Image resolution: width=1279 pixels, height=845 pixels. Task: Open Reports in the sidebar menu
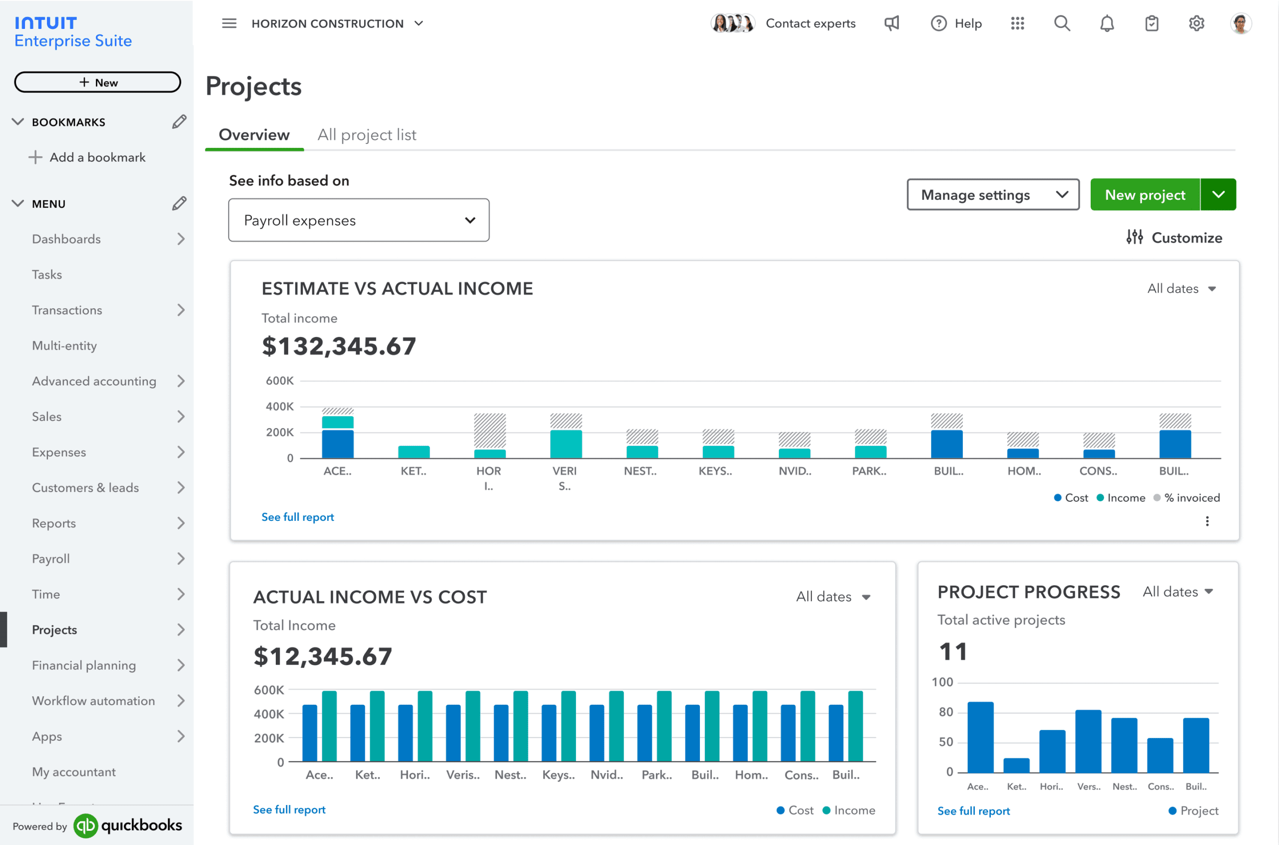coord(54,523)
